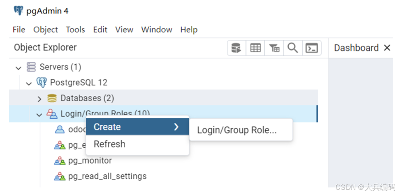The height and width of the screenshot is (194, 397).
Task: Open the Edit menu
Action: coord(100,30)
